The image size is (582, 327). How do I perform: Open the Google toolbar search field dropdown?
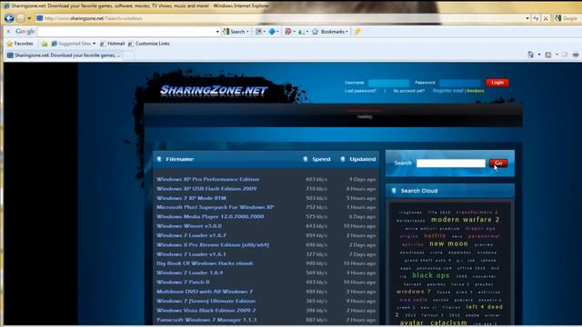[217, 32]
